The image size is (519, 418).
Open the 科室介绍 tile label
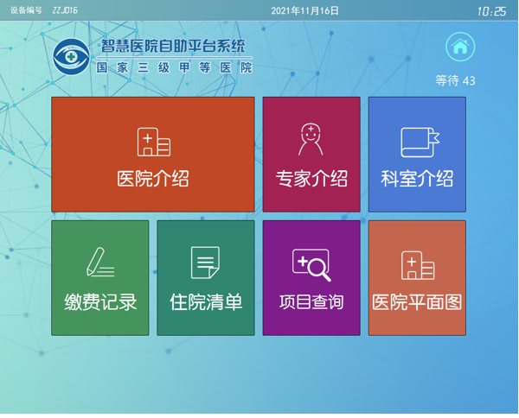417,179
